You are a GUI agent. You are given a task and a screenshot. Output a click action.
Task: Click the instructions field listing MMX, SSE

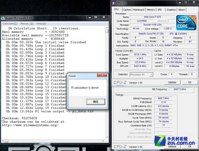163,46
